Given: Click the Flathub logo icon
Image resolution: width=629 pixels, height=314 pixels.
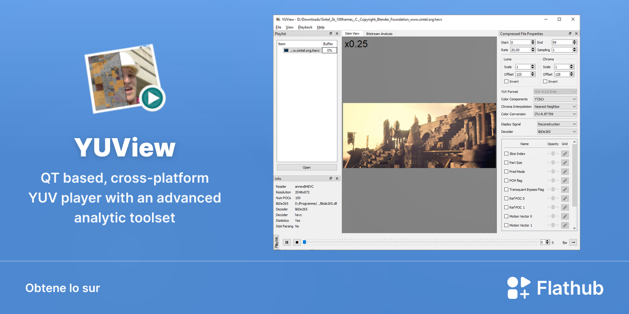Looking at the screenshot, I should [519, 288].
